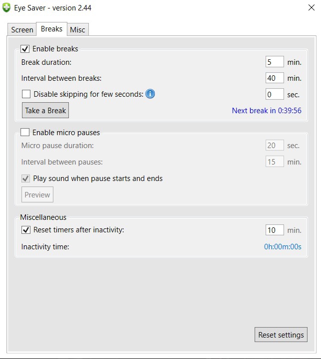Click the Inactivity time value

point(283,247)
